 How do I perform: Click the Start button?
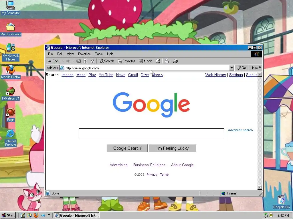[x=8, y=216]
